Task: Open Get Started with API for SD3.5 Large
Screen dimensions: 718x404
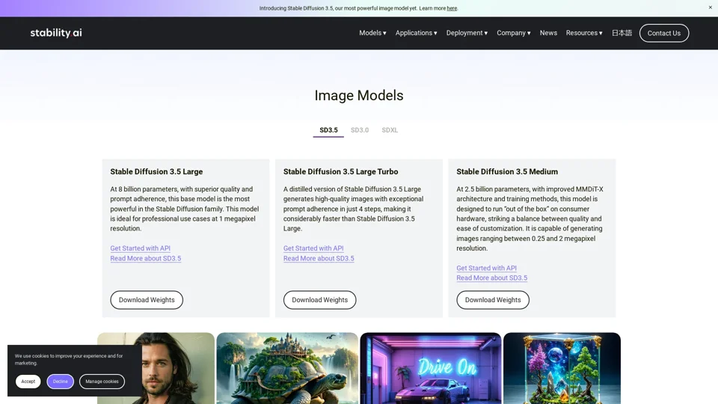Action: pyautogui.click(x=140, y=248)
